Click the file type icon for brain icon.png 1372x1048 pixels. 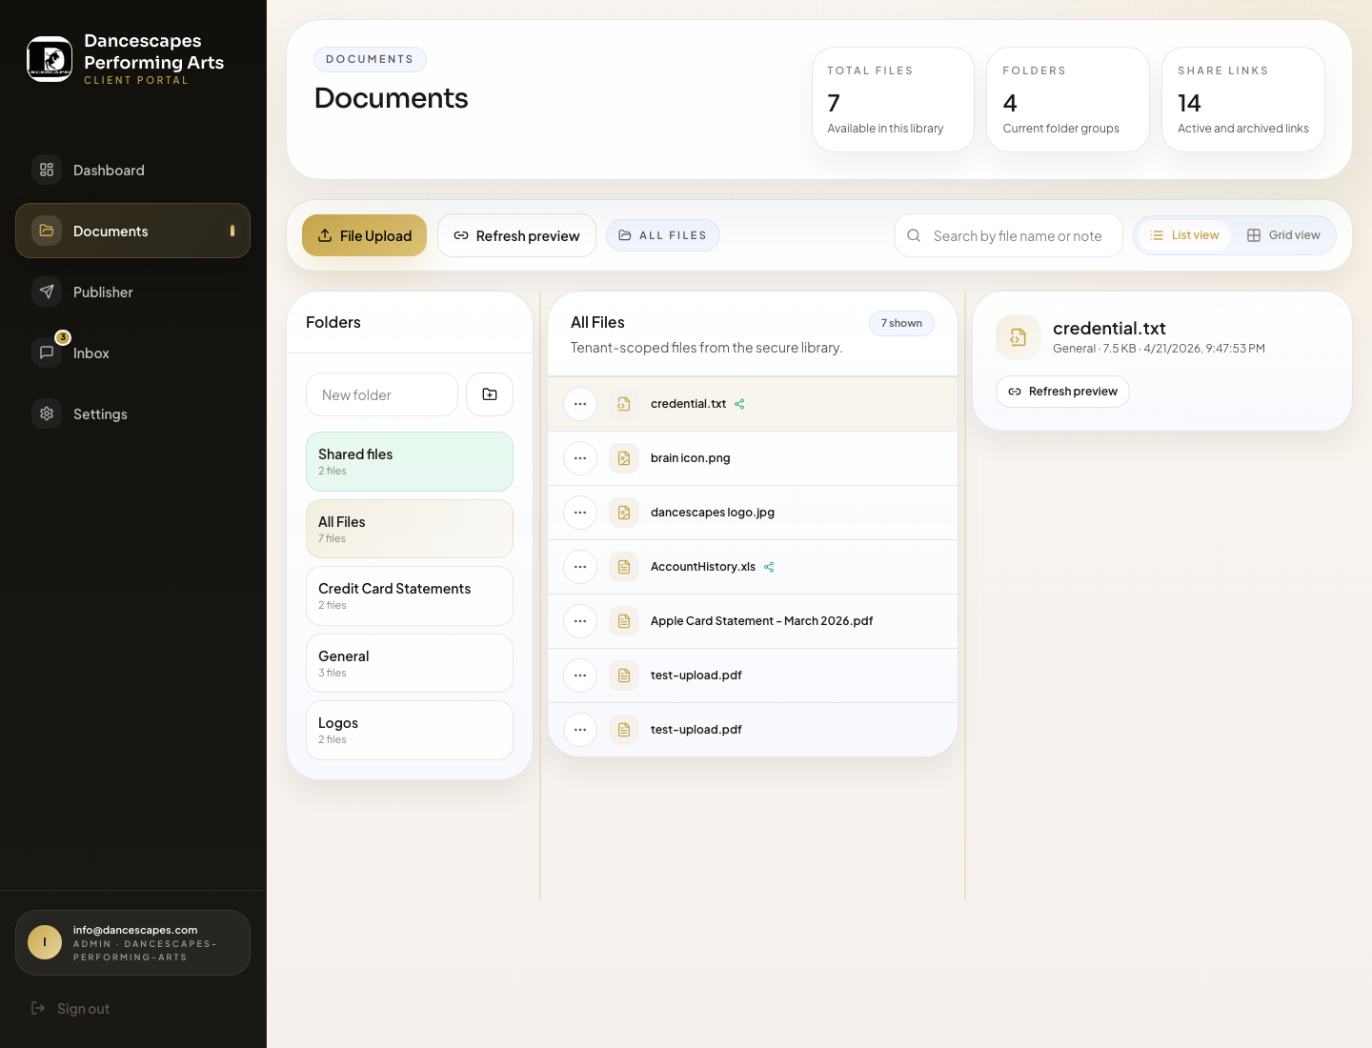pos(624,458)
